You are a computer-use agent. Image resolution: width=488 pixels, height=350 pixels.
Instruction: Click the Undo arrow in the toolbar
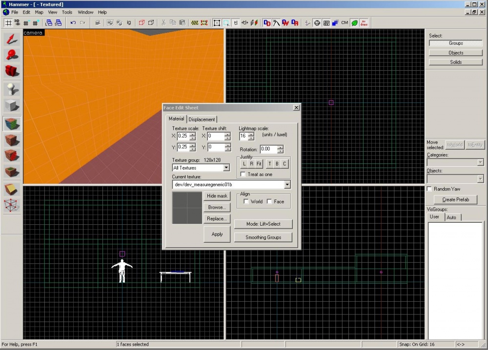[73, 22]
